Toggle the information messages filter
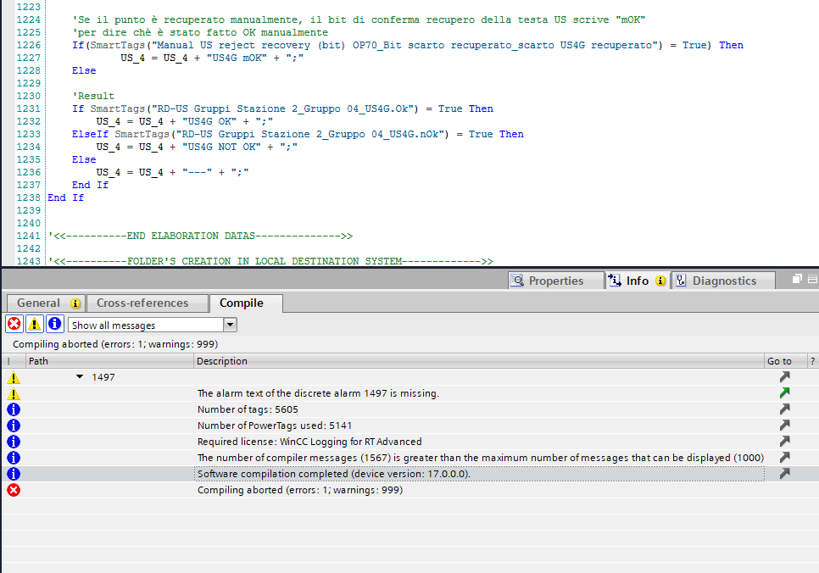This screenshot has width=819, height=573. (55, 325)
